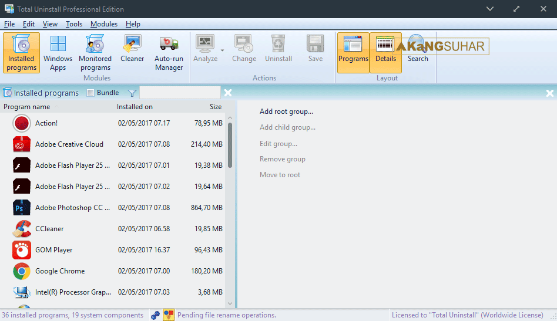The image size is (557, 321).
Task: Click the Action! program name
Action: [x=46, y=123]
